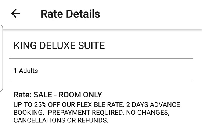Click the 2 DAYS ADVANCE text
The width and height of the screenshot is (202, 135).
[x=153, y=104]
